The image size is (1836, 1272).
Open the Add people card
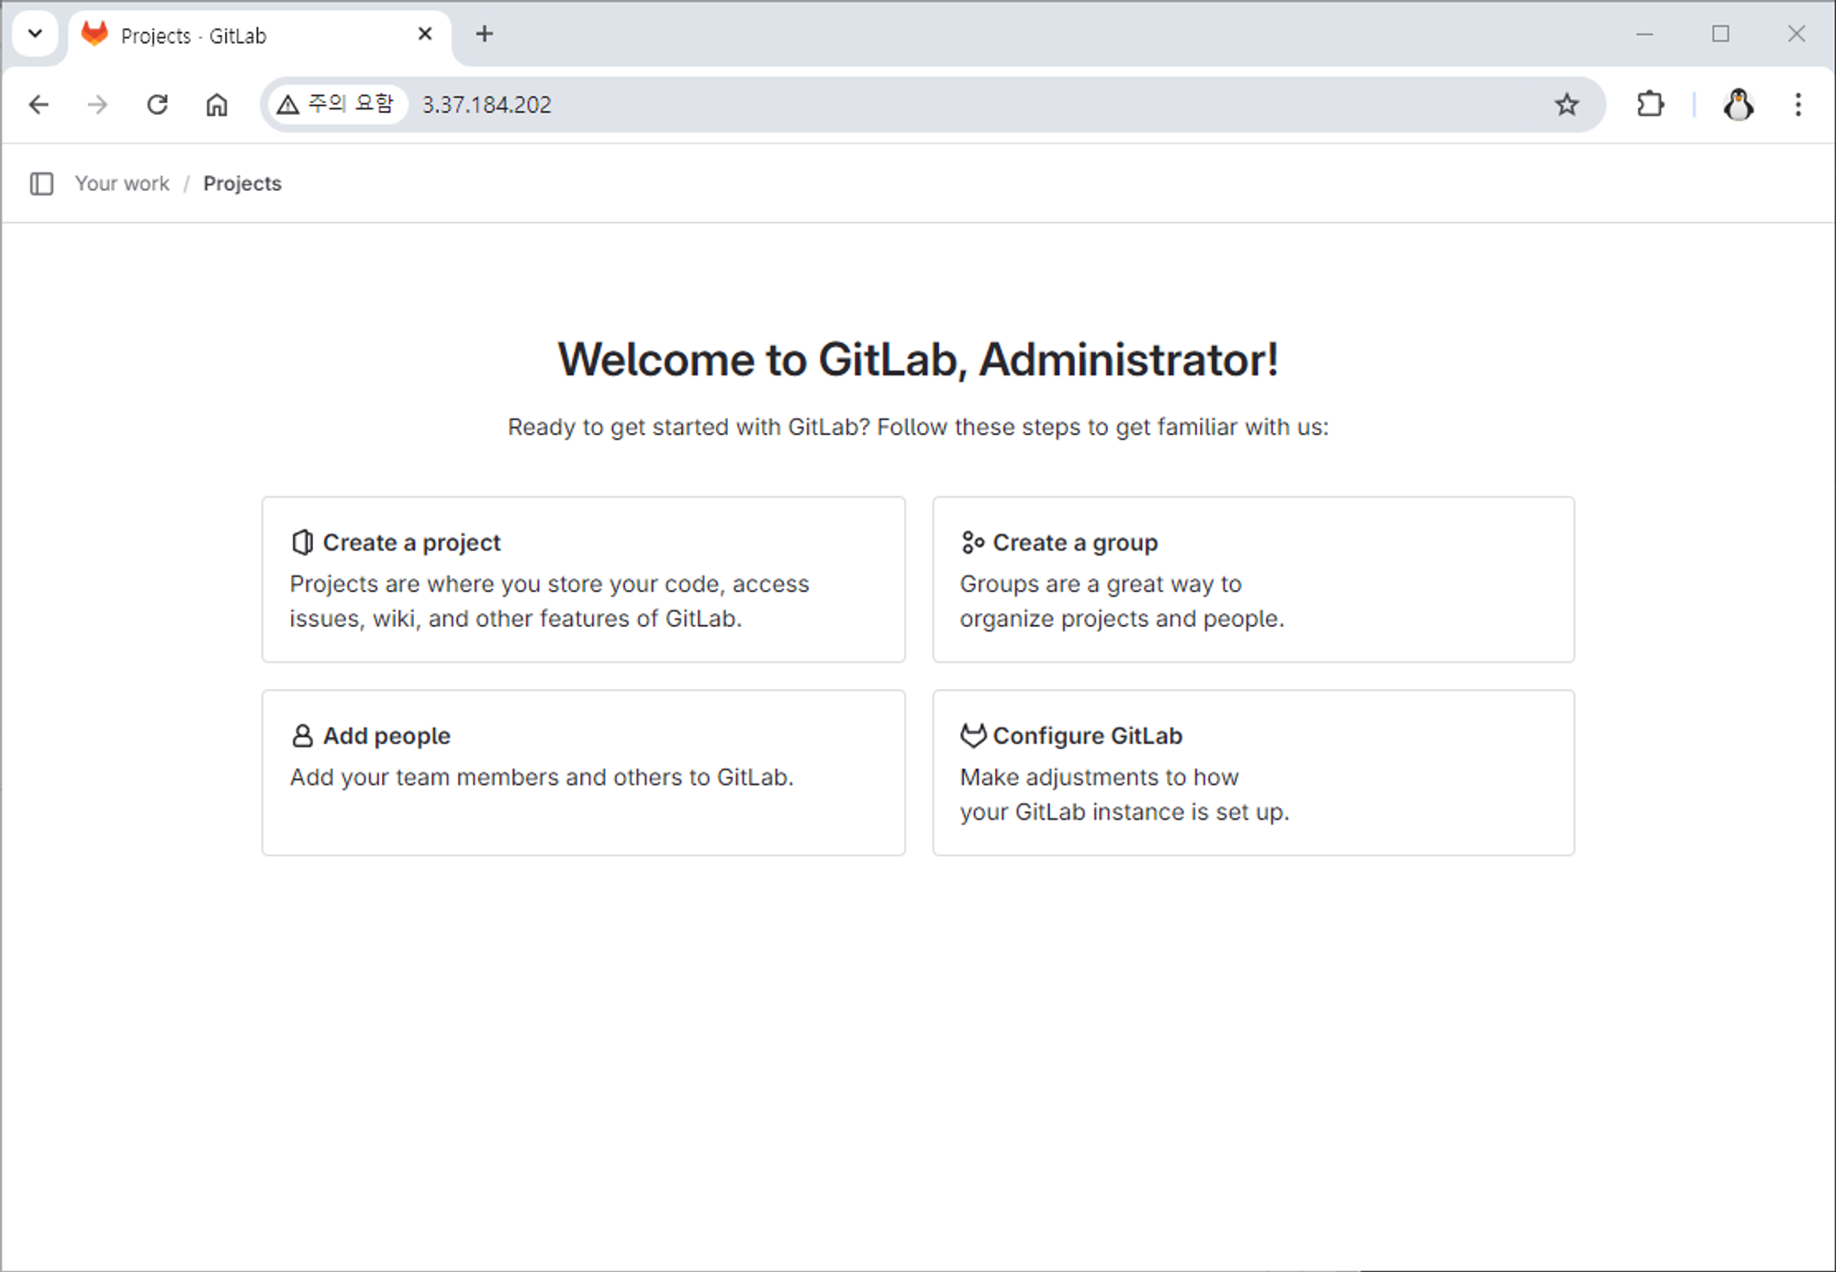(x=583, y=772)
